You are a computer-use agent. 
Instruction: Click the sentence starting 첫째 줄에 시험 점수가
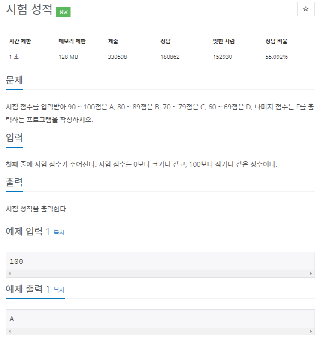tap(142, 164)
